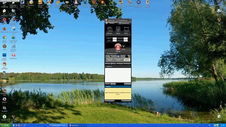Open the Adobe Photoshop desktop icon
Viewport: 226px width, 127px height.
[x=5, y=55]
